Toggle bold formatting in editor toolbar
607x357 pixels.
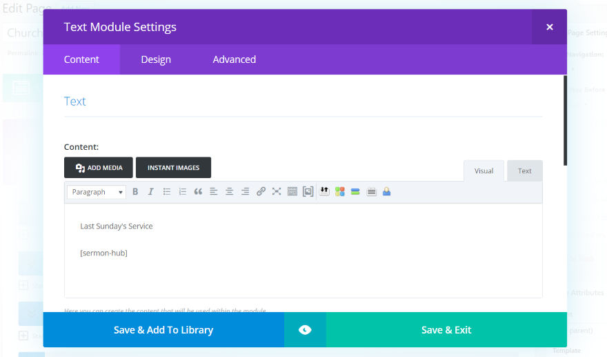[135, 192]
